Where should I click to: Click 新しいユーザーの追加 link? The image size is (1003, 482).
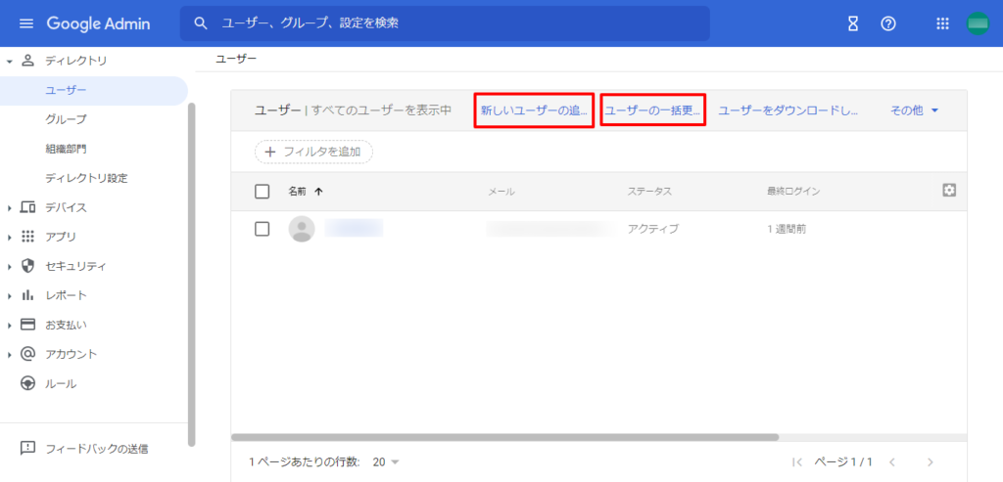pos(534,111)
